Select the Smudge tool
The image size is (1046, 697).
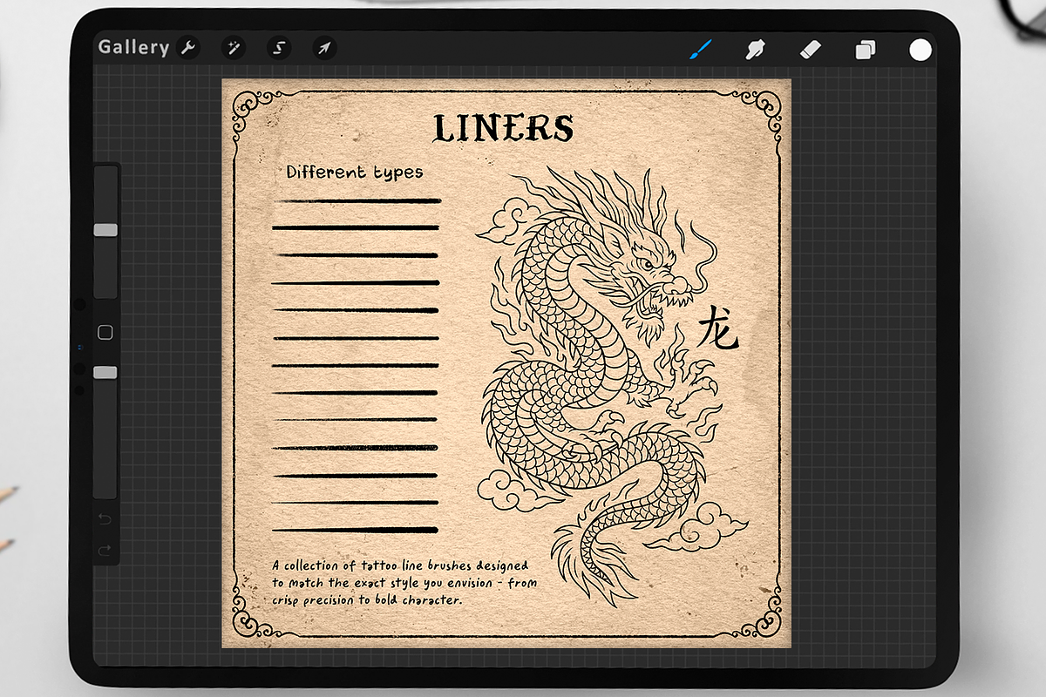click(x=756, y=50)
